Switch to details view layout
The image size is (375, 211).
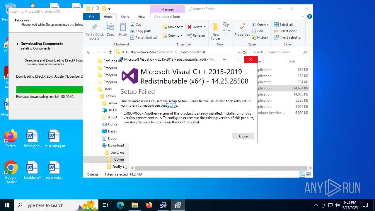[302, 174]
